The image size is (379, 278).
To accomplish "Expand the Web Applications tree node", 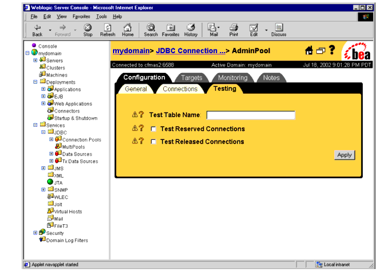I will (43, 103).
